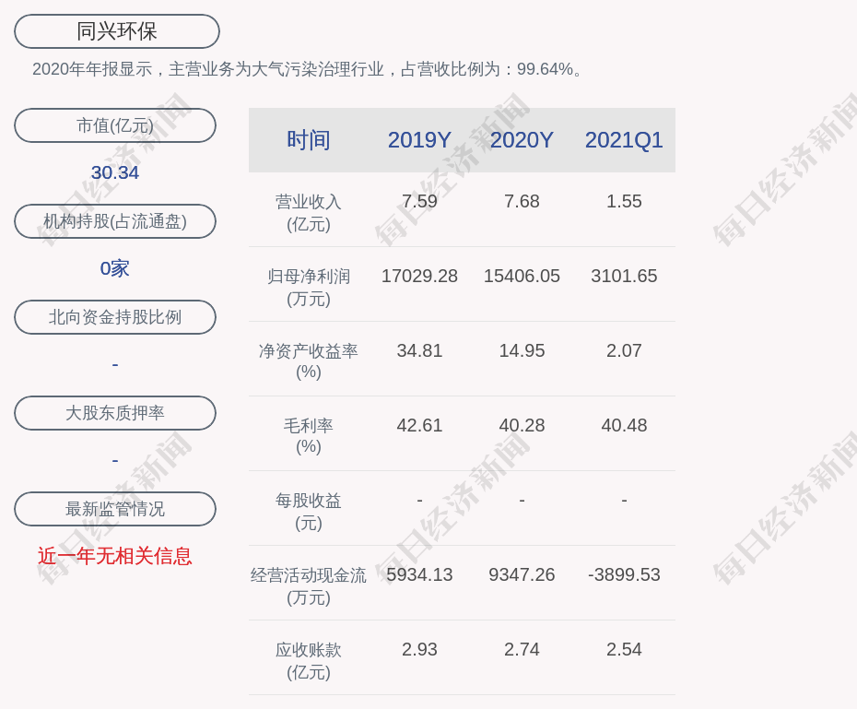
Task: Click the 2020年年报显示 description sentence
Action: 308,69
